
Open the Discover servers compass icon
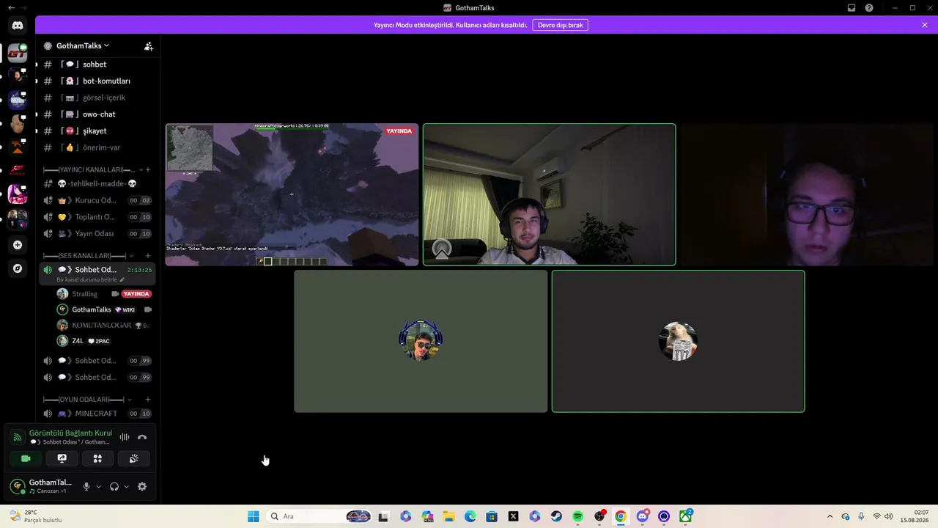(18, 268)
